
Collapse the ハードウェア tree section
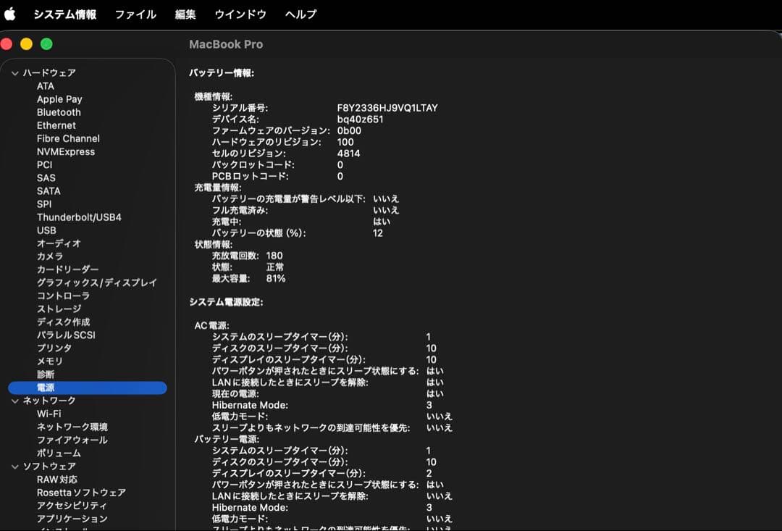point(14,72)
